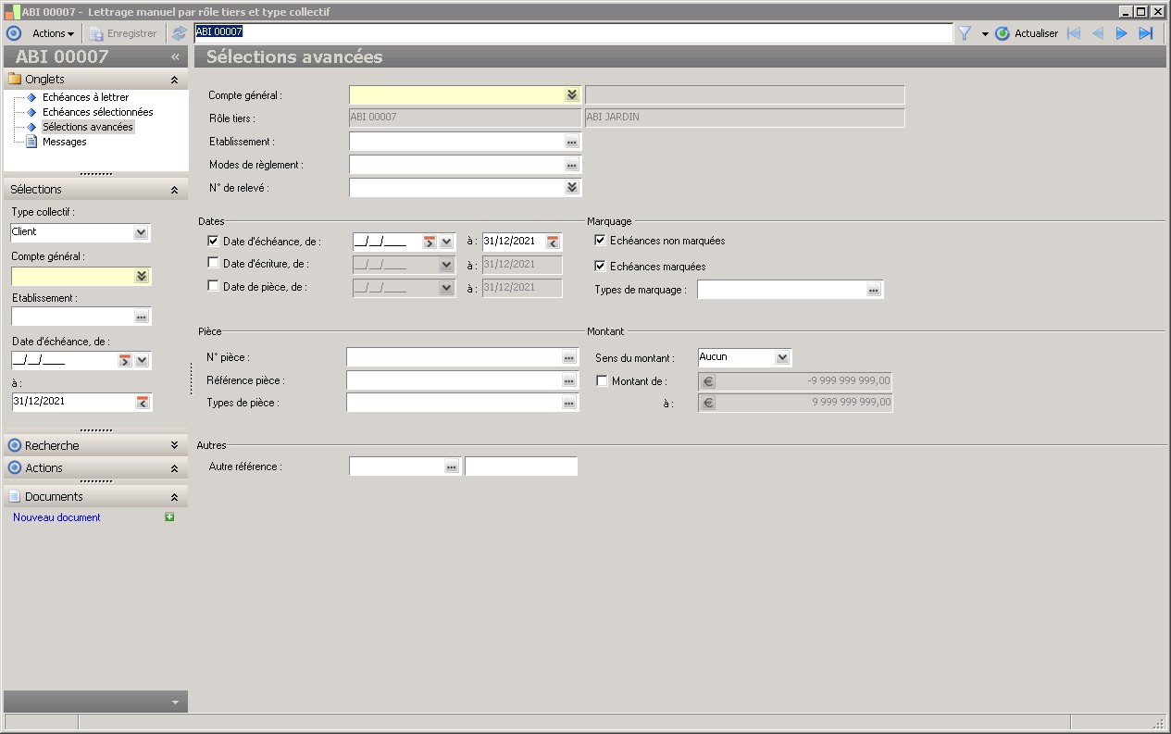Jump to the last record arrow
The height and width of the screenshot is (734, 1171).
[x=1146, y=33]
